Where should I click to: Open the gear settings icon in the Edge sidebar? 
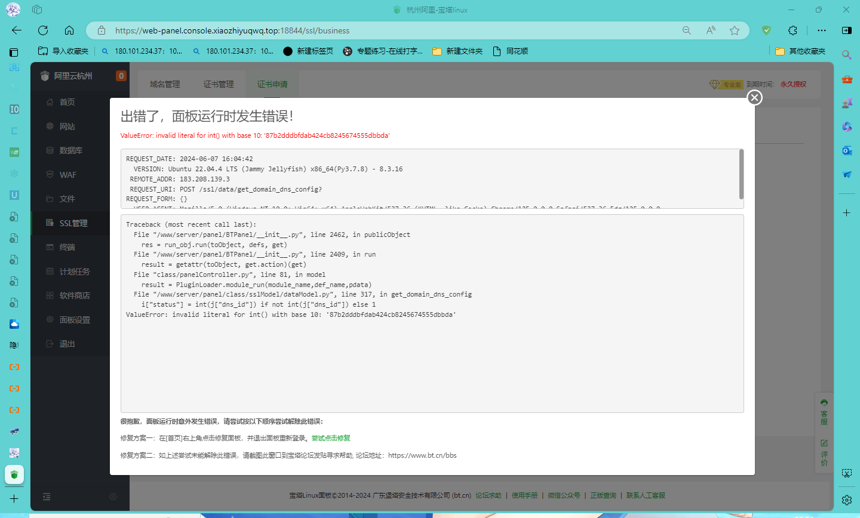847,500
